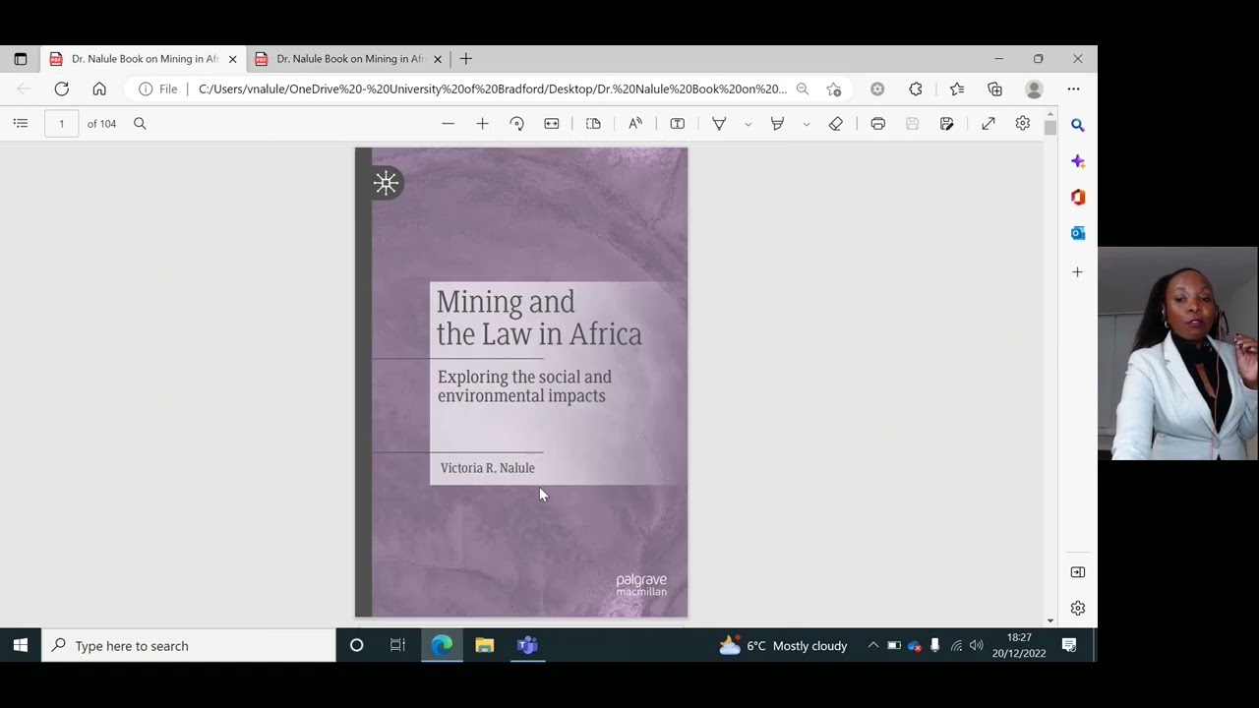Open sidebar settings gear at bottom

click(1078, 609)
